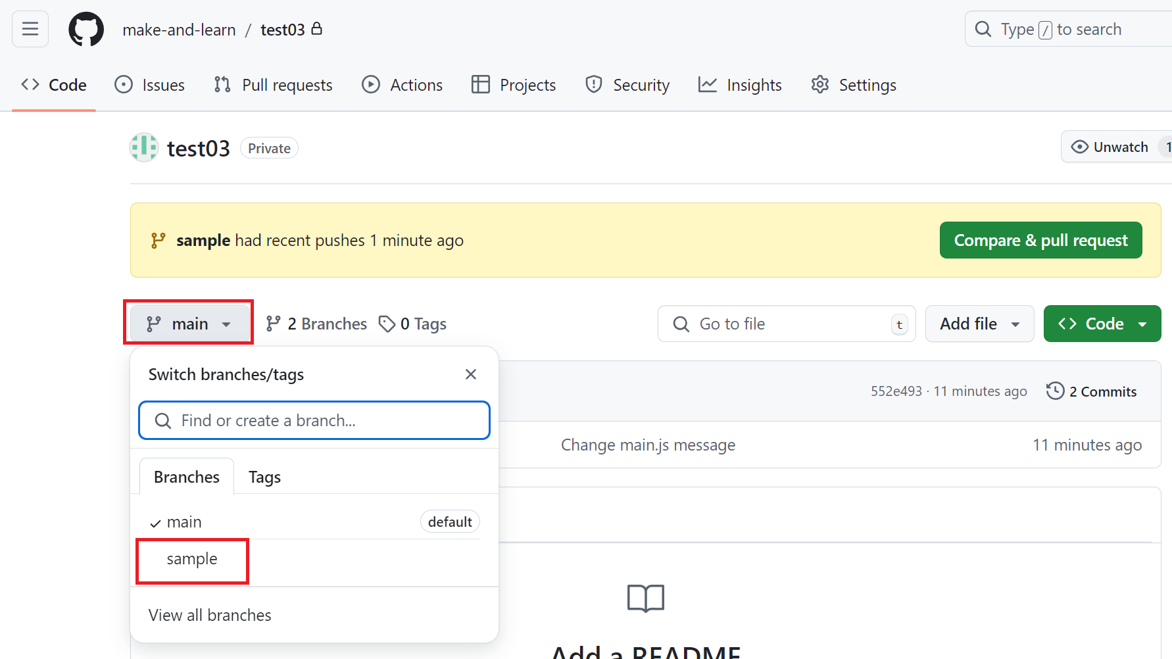The height and width of the screenshot is (659, 1172).
Task: Focus the Go to file search field
Action: tap(787, 324)
